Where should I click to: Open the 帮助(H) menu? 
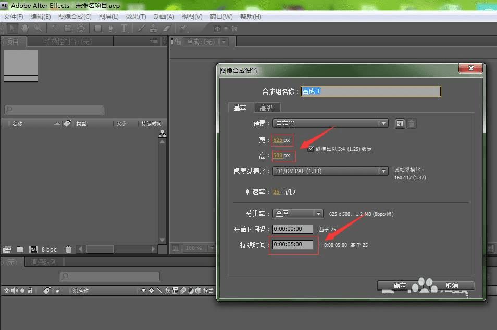[x=251, y=17]
